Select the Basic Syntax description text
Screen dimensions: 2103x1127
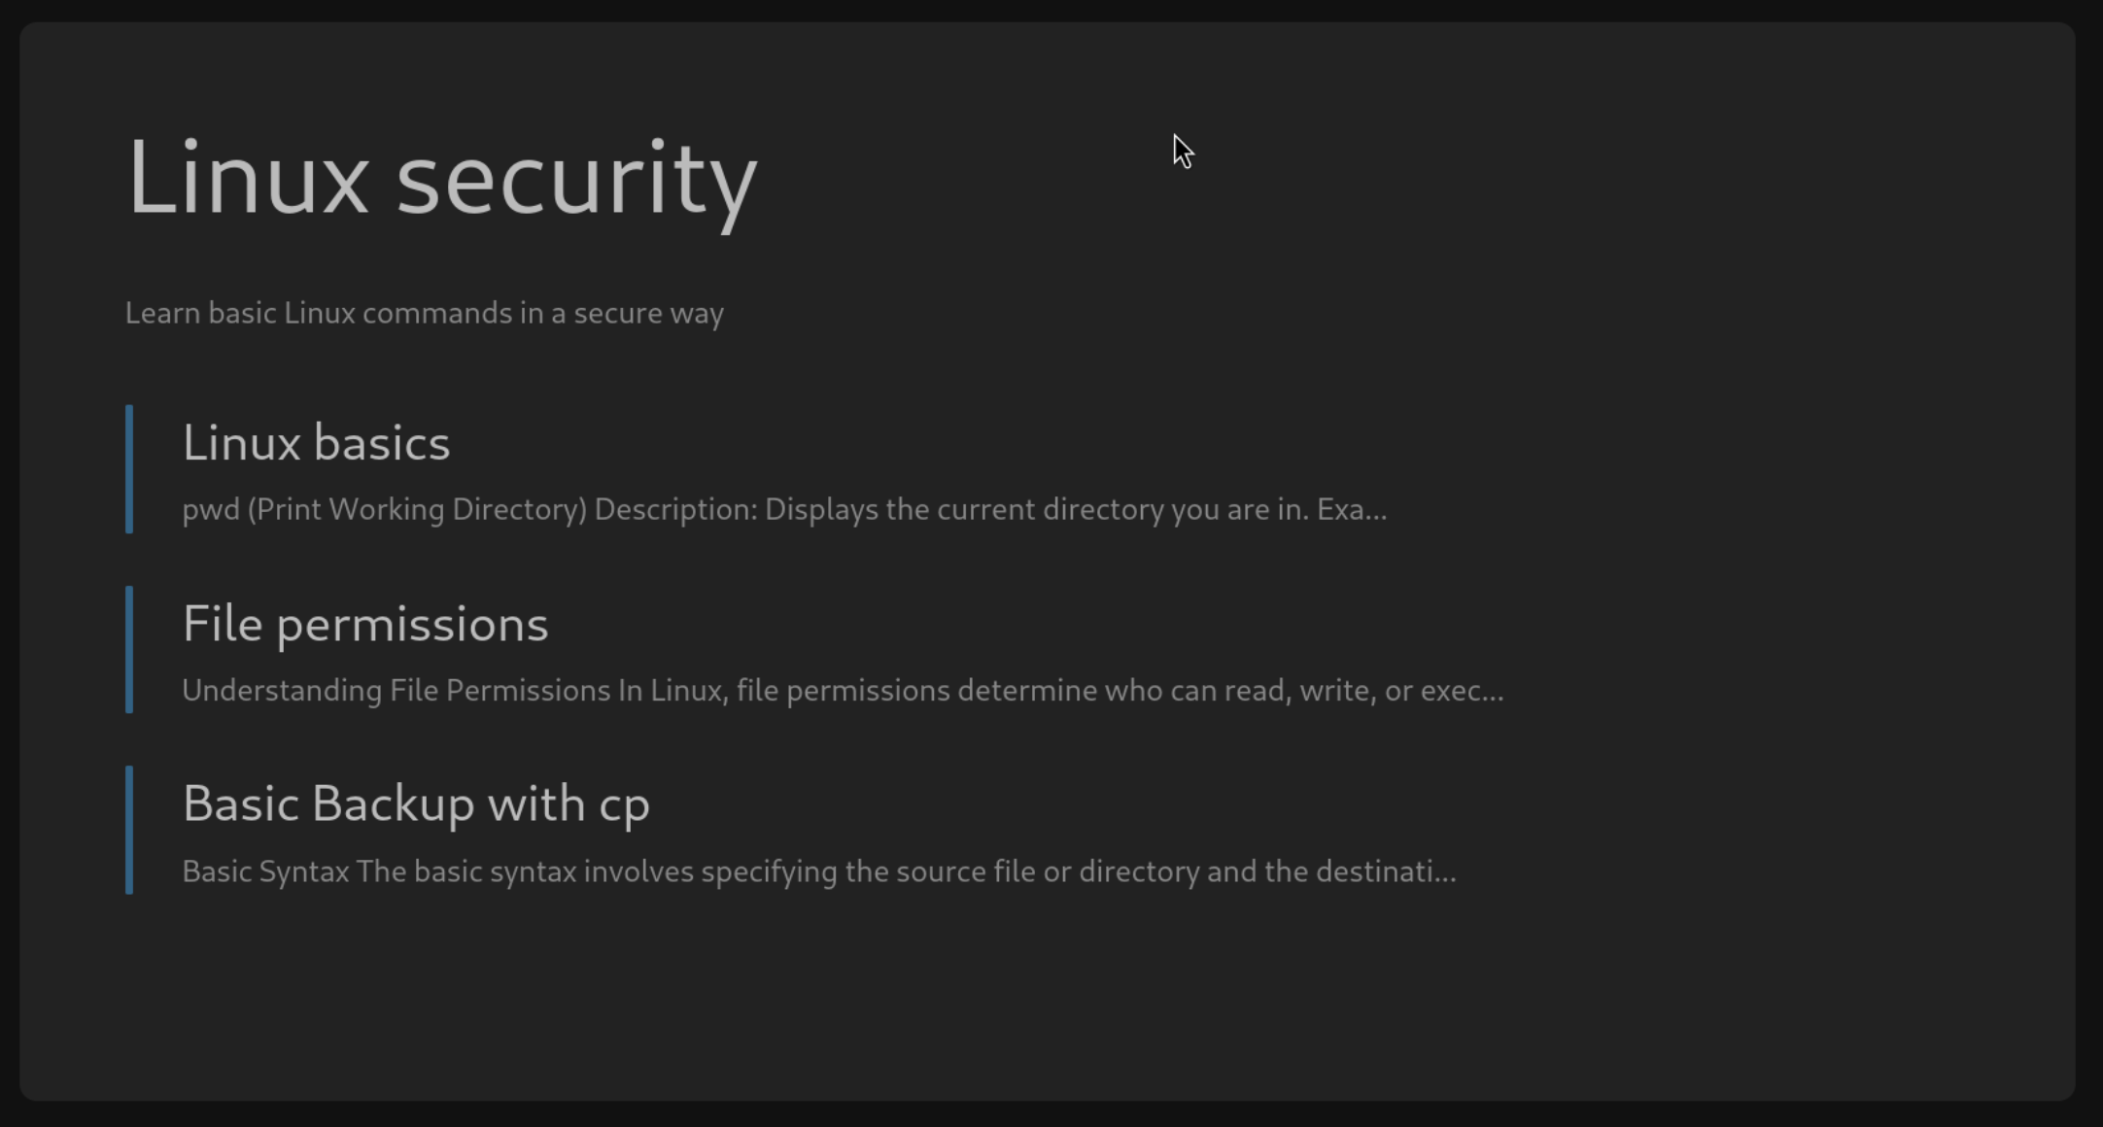818,871
